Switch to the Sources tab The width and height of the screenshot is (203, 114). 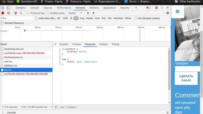[48, 8]
